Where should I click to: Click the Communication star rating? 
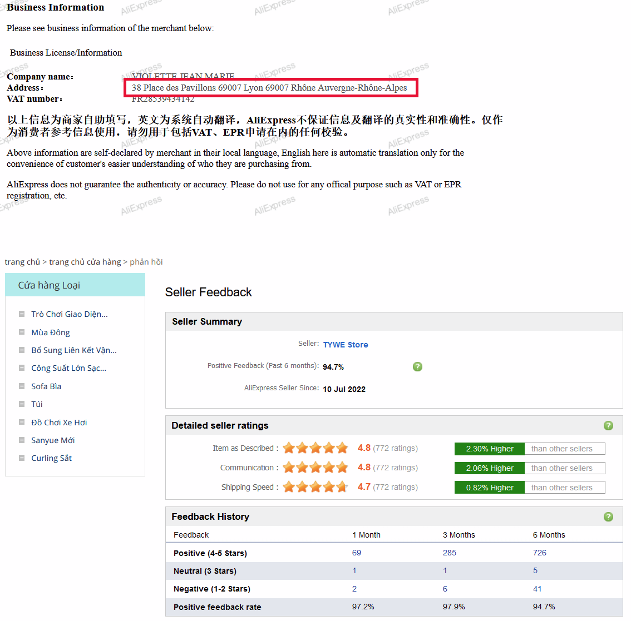click(315, 467)
